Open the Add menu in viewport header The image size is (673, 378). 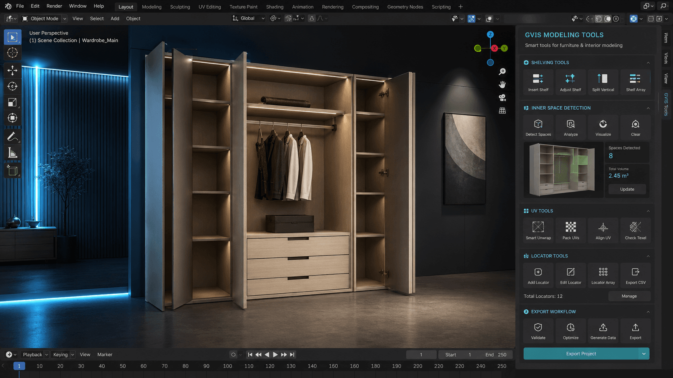pos(115,18)
